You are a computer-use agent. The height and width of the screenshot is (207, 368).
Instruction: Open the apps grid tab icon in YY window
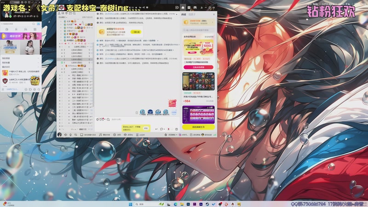[35, 29]
